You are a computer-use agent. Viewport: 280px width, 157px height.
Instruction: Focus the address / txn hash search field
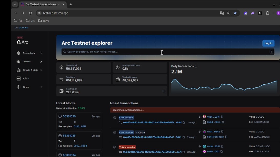(x=168, y=52)
